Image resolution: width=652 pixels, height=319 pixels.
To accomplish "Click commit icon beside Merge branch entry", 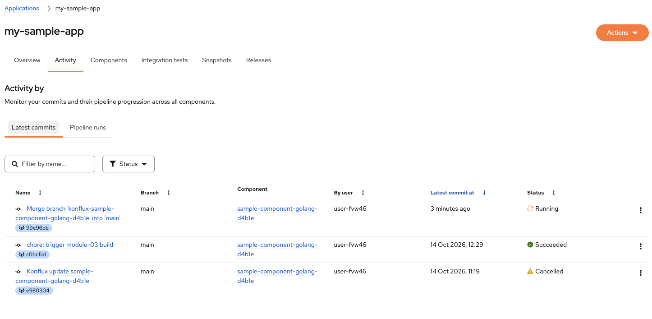I will point(18,209).
